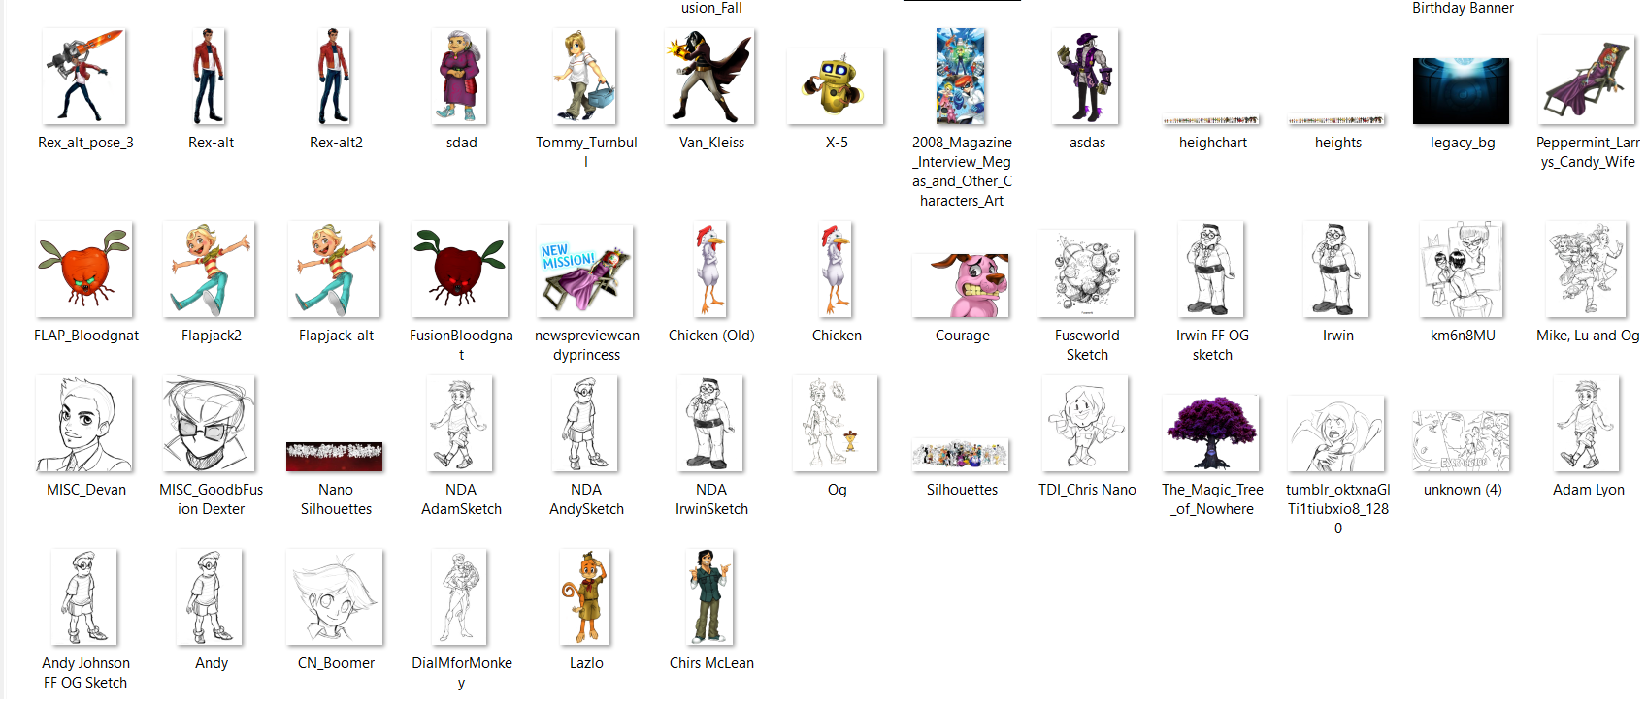Select the heighchart strip thumbnail
Screen dimensions: 1646x705
coord(1211,120)
